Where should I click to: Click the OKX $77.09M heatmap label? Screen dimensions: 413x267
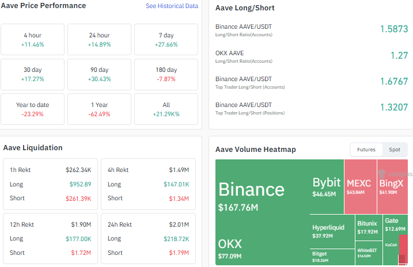[x=230, y=249]
